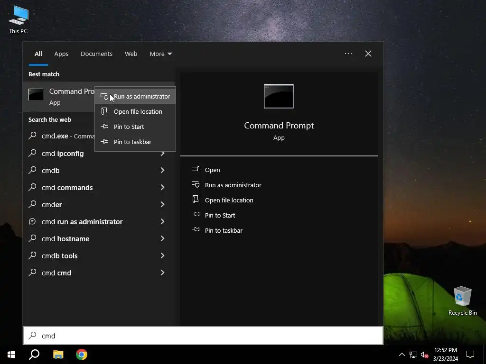Select the cmder search suggestion

pos(99,205)
